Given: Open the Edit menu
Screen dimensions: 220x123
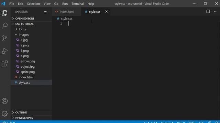Looking at the screenshot, I should tap(21, 4).
